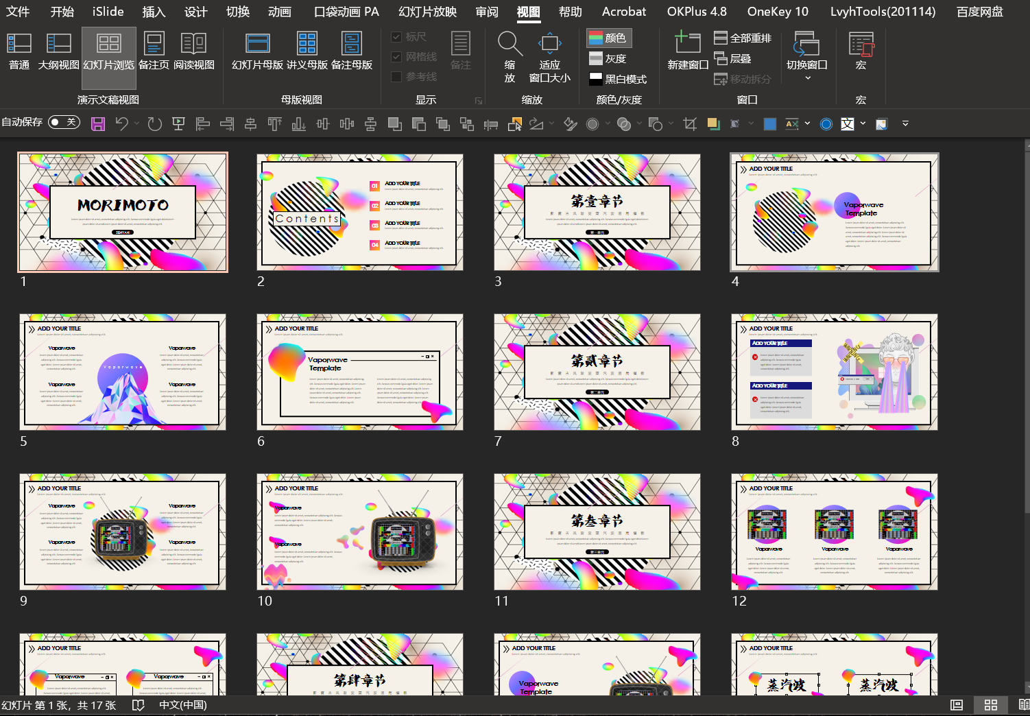This screenshot has height=716, width=1030.
Task: Open 大纲视图 outline view
Action: coord(58,51)
